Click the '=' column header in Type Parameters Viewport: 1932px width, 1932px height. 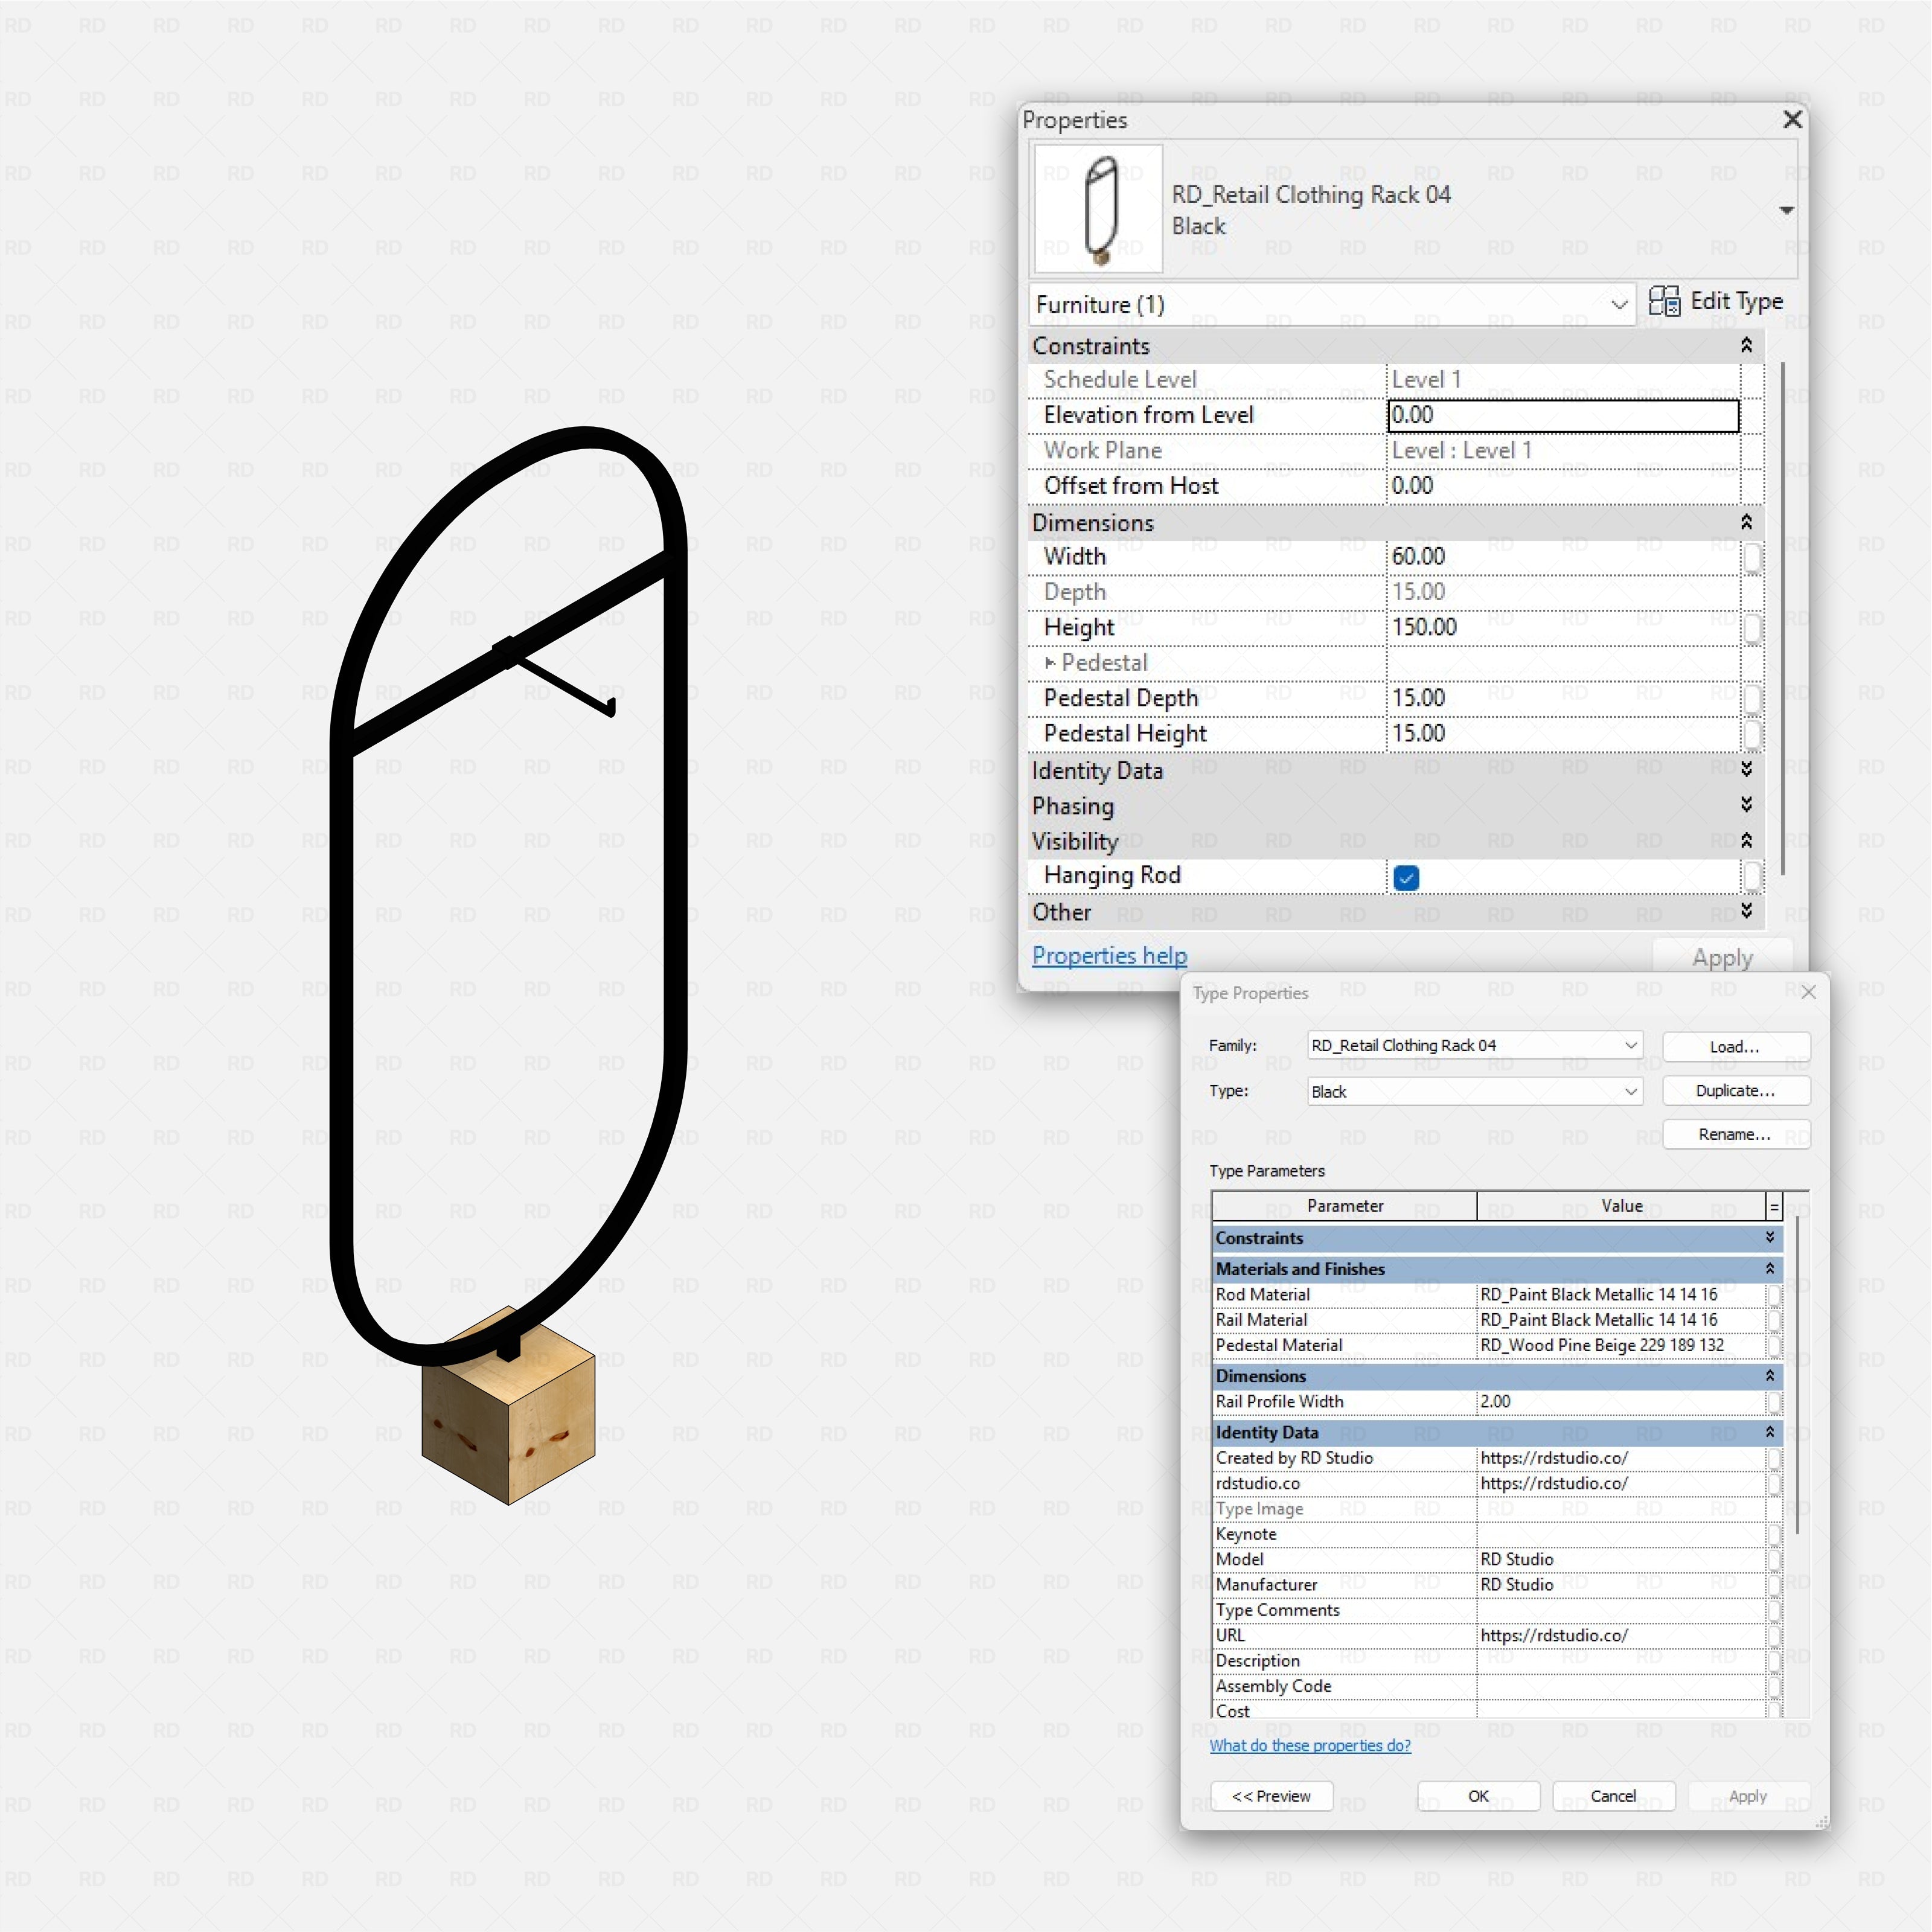tap(1774, 1207)
